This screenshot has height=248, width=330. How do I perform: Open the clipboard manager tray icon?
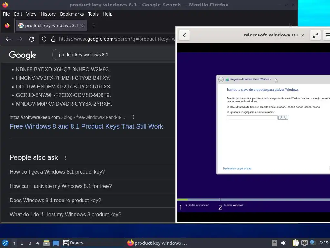pyautogui.click(x=296, y=243)
